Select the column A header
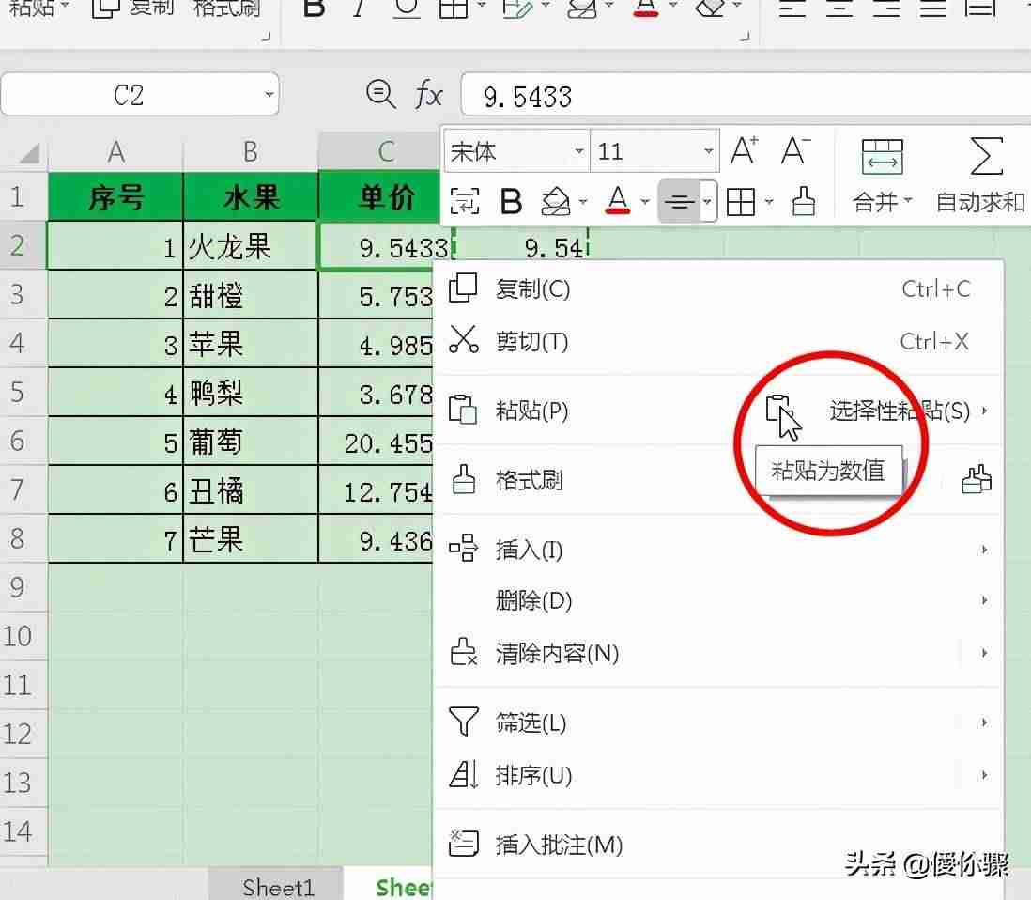This screenshot has width=1031, height=900. coord(115,152)
